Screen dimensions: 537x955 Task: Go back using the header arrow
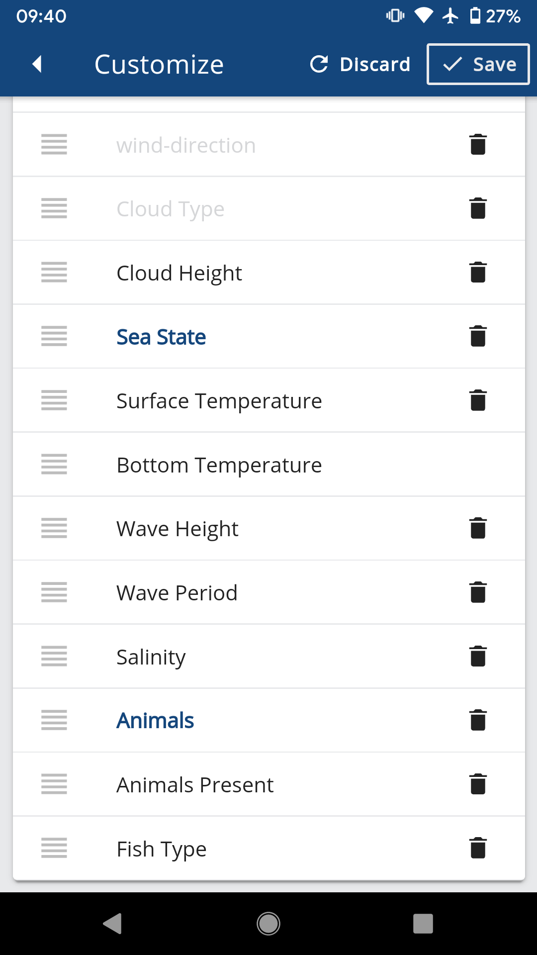click(x=37, y=64)
